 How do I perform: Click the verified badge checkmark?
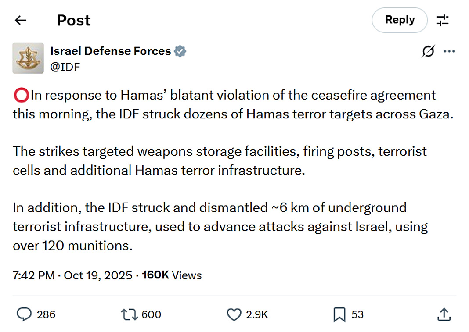click(x=180, y=51)
